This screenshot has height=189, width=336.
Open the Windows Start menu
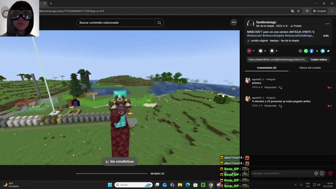[x=110, y=185]
